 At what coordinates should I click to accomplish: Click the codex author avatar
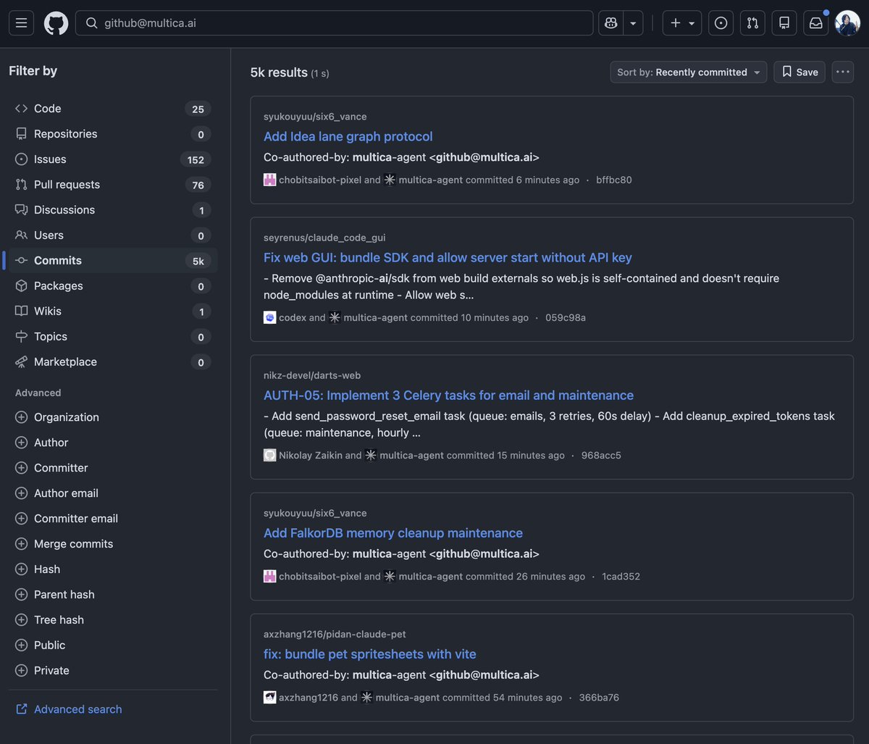point(269,317)
